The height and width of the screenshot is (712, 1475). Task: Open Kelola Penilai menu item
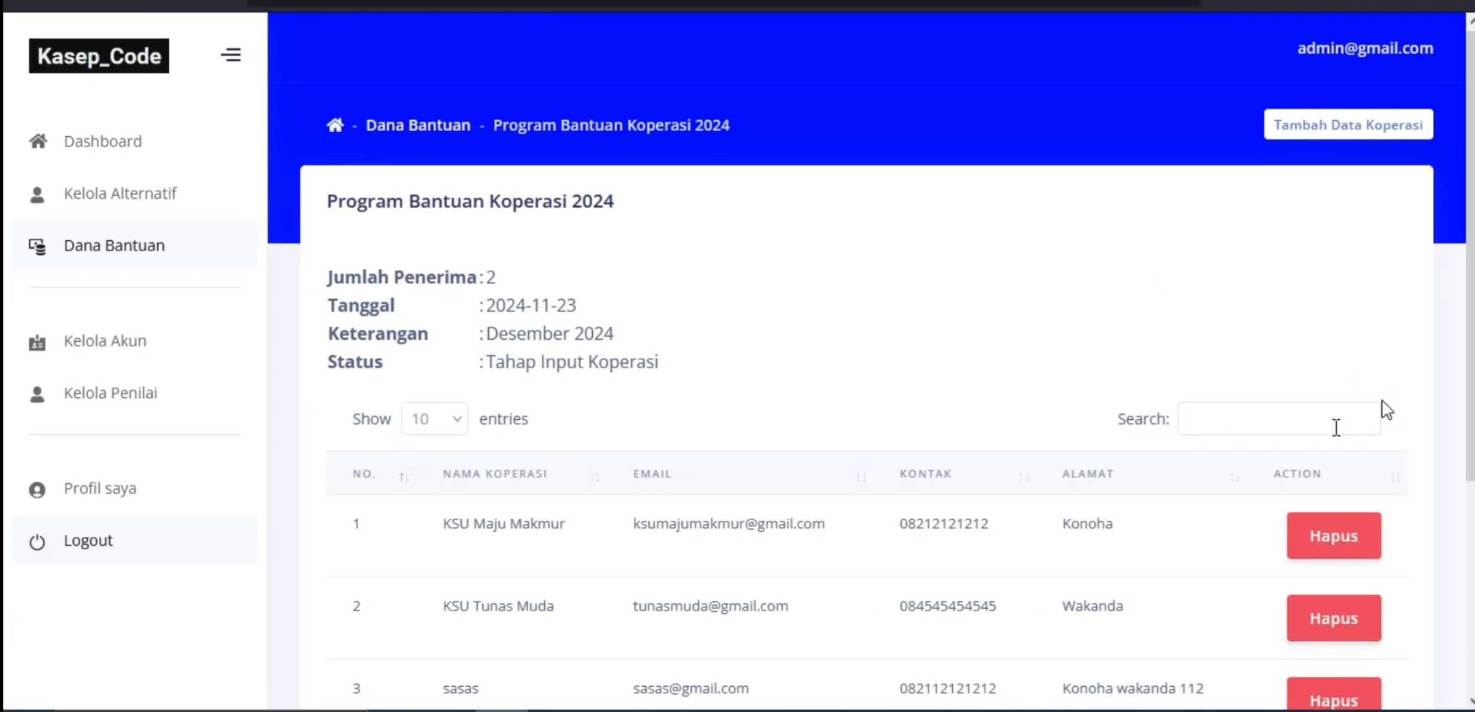click(134, 393)
